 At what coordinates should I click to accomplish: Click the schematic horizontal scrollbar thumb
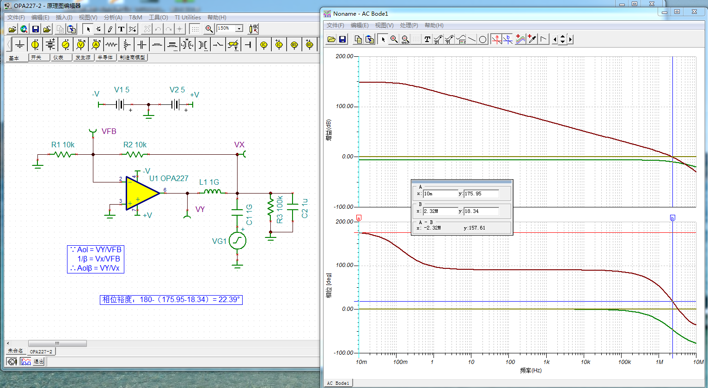pos(57,343)
